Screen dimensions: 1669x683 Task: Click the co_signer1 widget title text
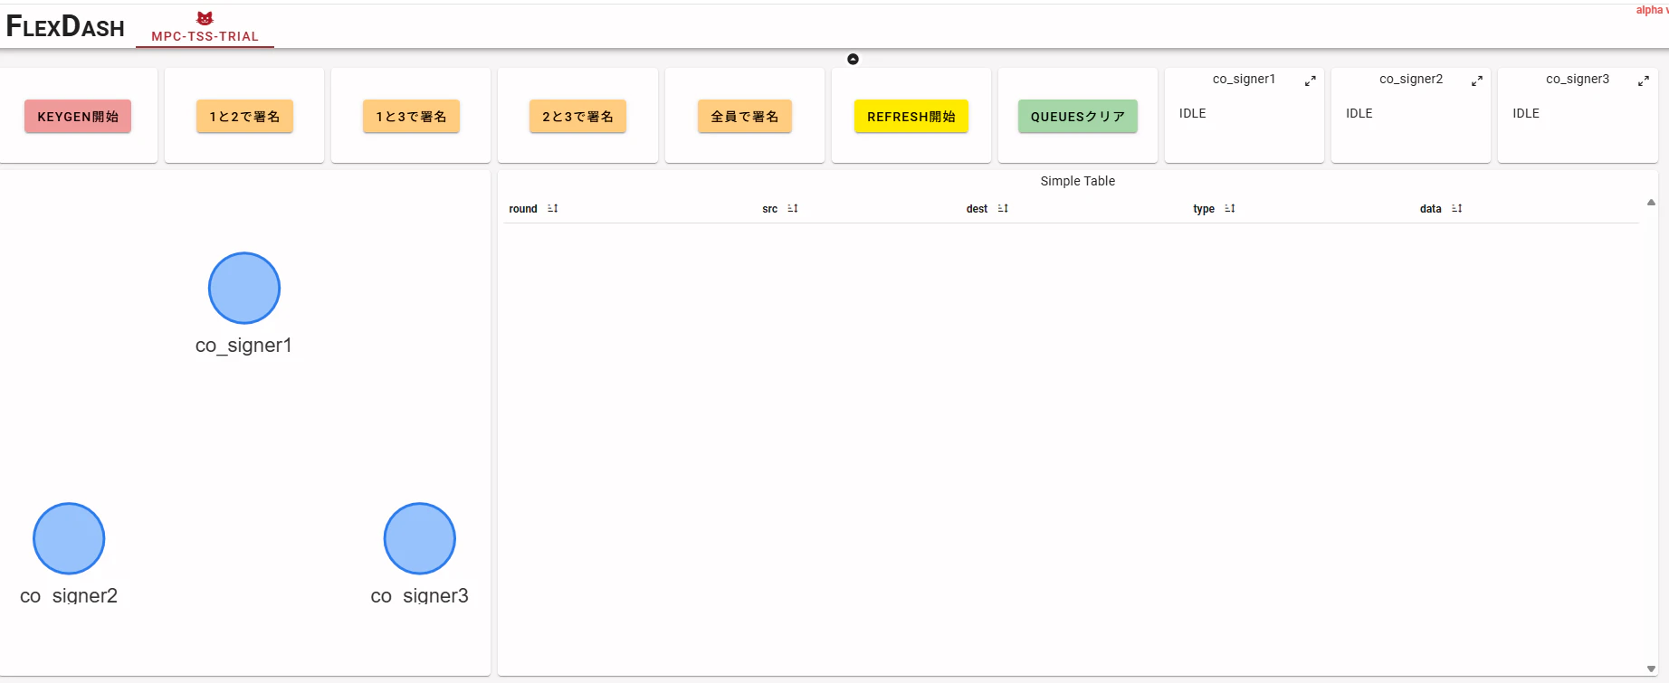pyautogui.click(x=1244, y=79)
